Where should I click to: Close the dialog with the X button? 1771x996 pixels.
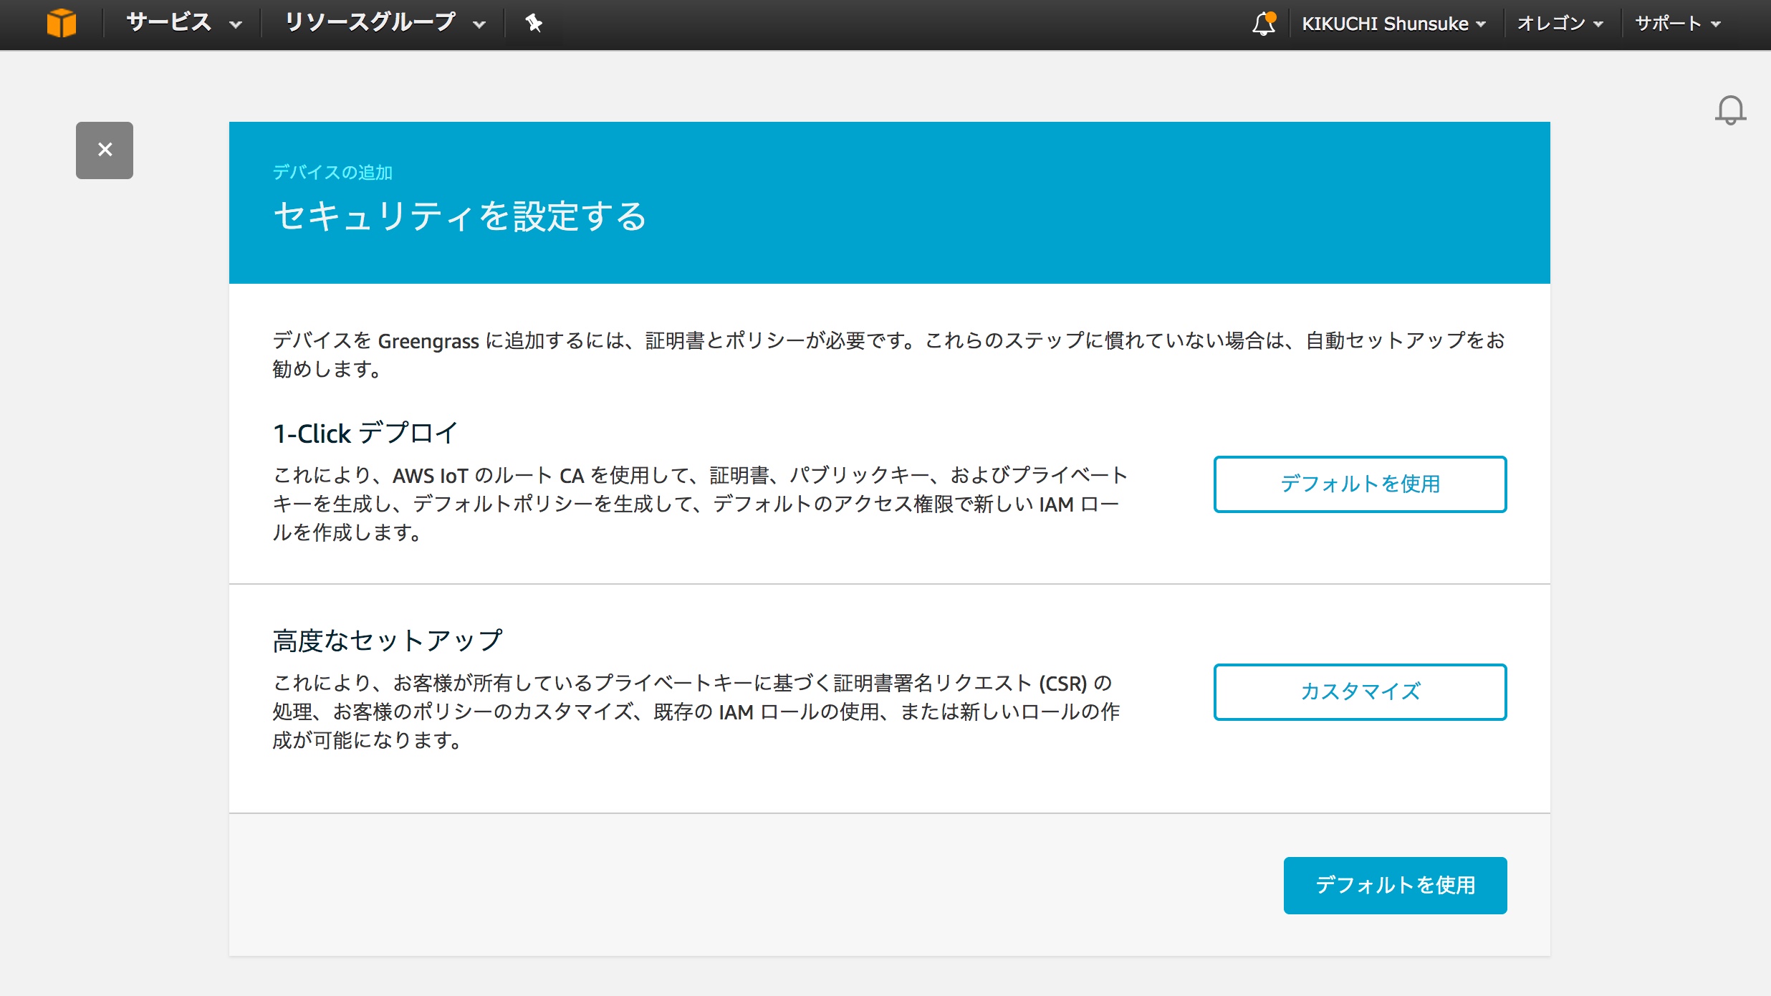point(105,150)
